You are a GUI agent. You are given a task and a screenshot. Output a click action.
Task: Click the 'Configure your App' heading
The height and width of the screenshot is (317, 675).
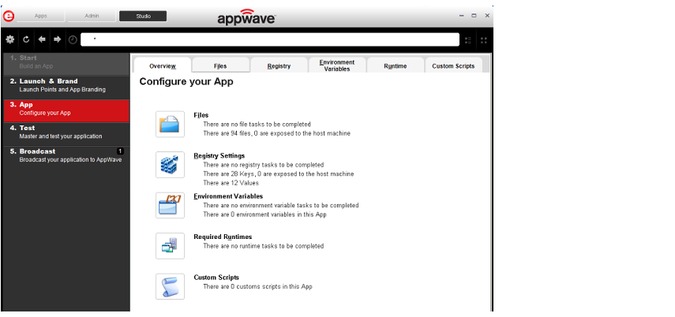[x=186, y=82]
